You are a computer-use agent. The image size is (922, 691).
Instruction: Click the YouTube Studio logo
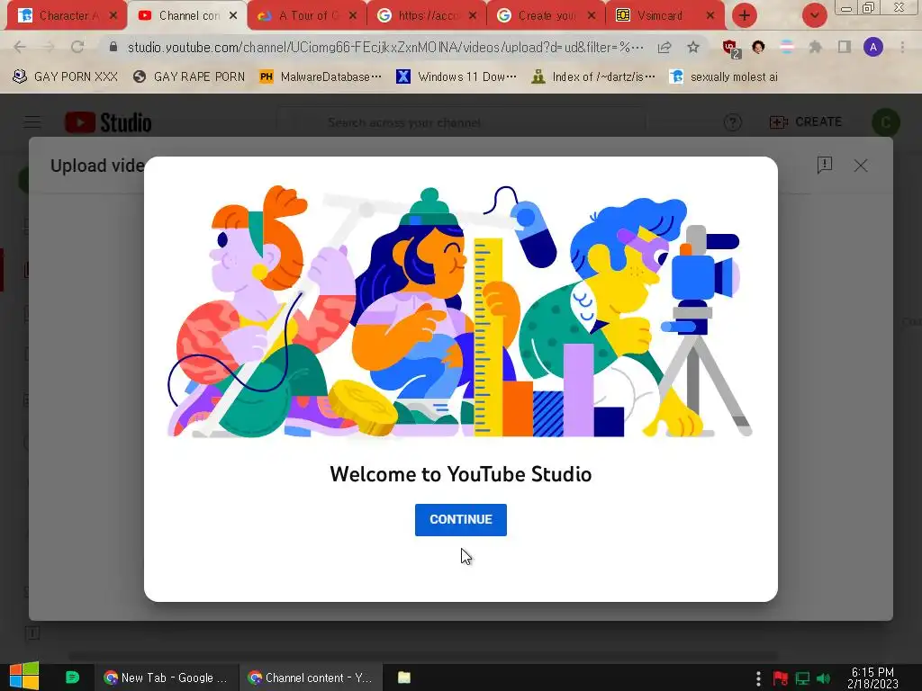[x=108, y=122]
